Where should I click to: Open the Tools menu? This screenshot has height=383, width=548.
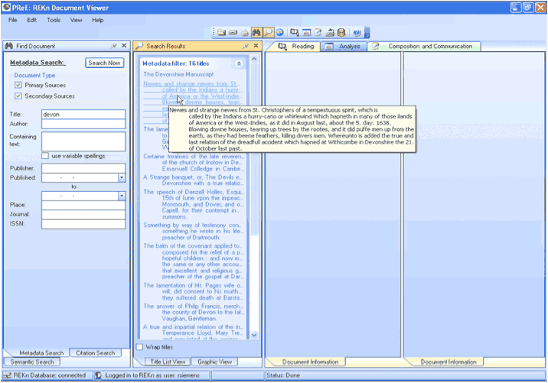[54, 20]
